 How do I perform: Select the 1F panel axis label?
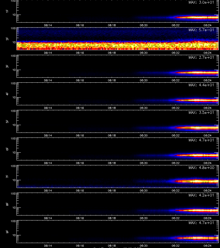pos(7,11)
